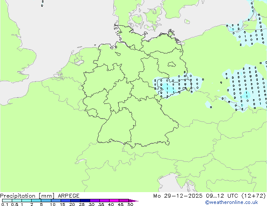Screen dimensions: 267x206
Task: Open the weatheronline.co.uk link text
Action: pos(232,202)
